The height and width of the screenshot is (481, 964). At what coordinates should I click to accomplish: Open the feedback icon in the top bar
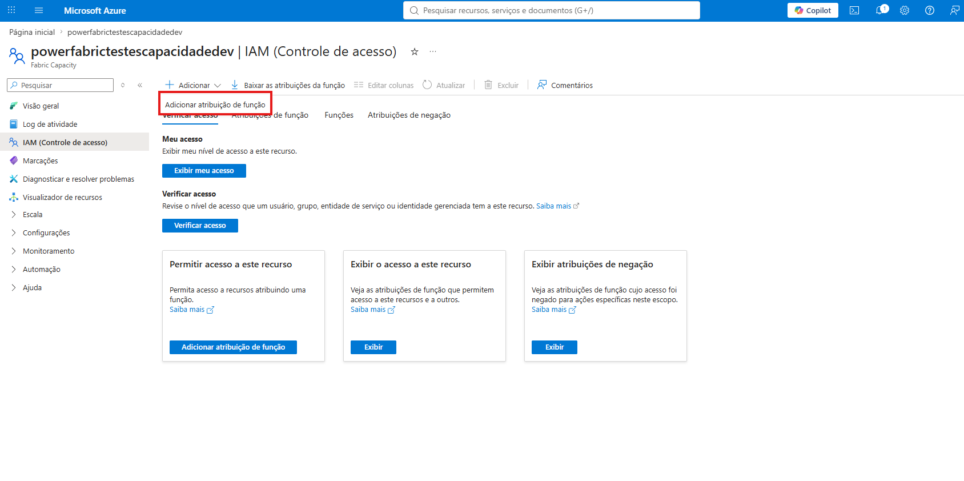954,10
